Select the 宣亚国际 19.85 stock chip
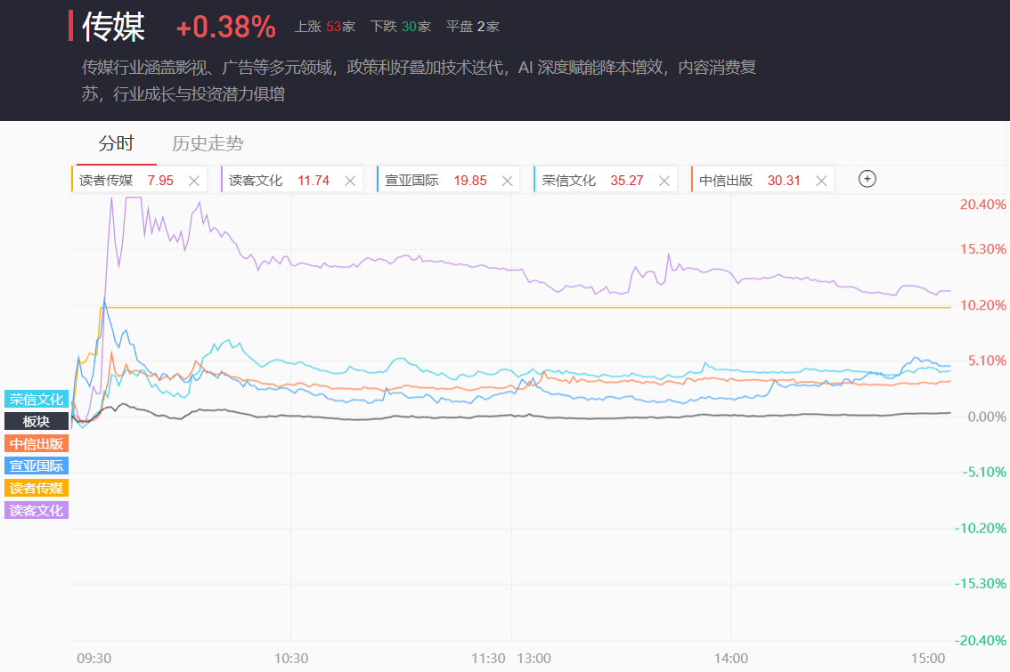 [x=435, y=181]
